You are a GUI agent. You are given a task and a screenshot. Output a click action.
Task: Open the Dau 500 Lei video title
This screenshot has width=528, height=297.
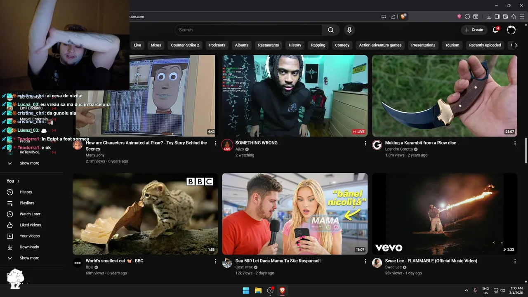(x=278, y=261)
